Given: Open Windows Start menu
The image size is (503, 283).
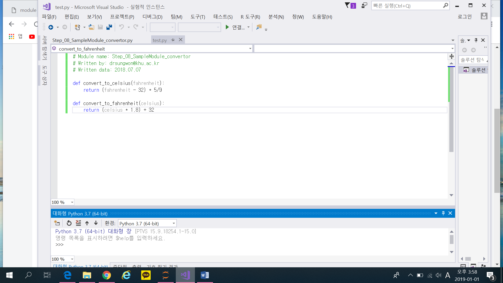Looking at the screenshot, I should 9,275.
